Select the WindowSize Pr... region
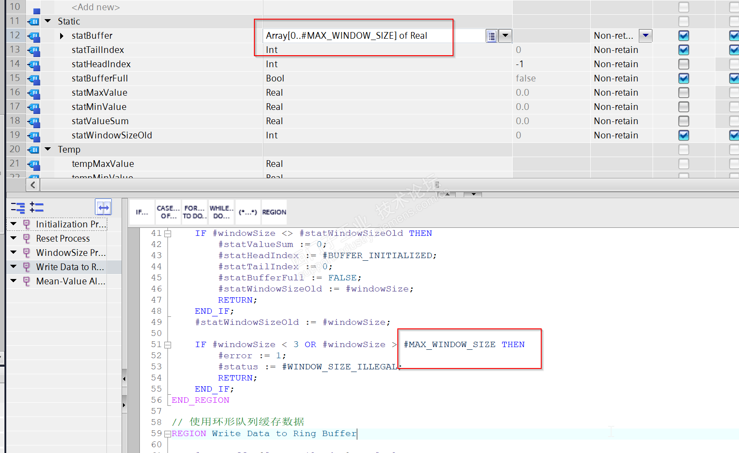 coord(71,253)
